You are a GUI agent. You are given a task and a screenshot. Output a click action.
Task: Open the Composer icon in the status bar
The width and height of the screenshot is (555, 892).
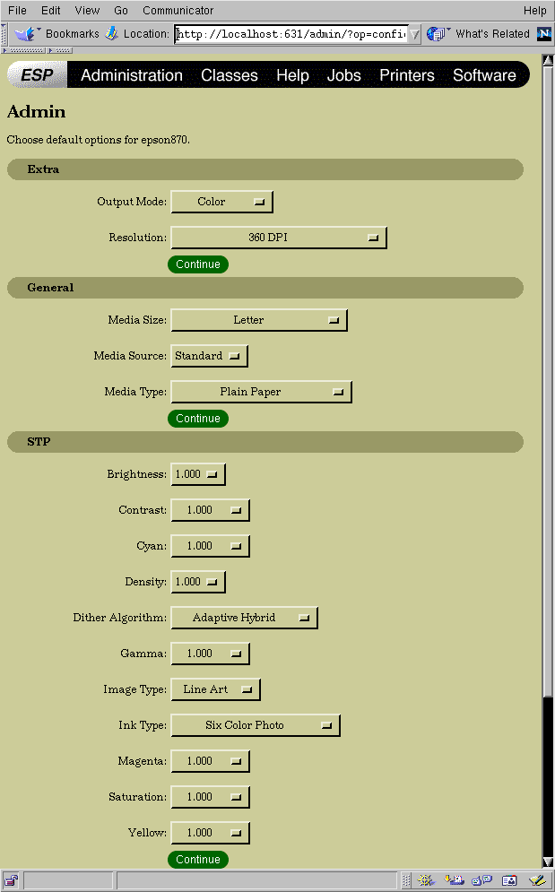pyautogui.click(x=536, y=880)
